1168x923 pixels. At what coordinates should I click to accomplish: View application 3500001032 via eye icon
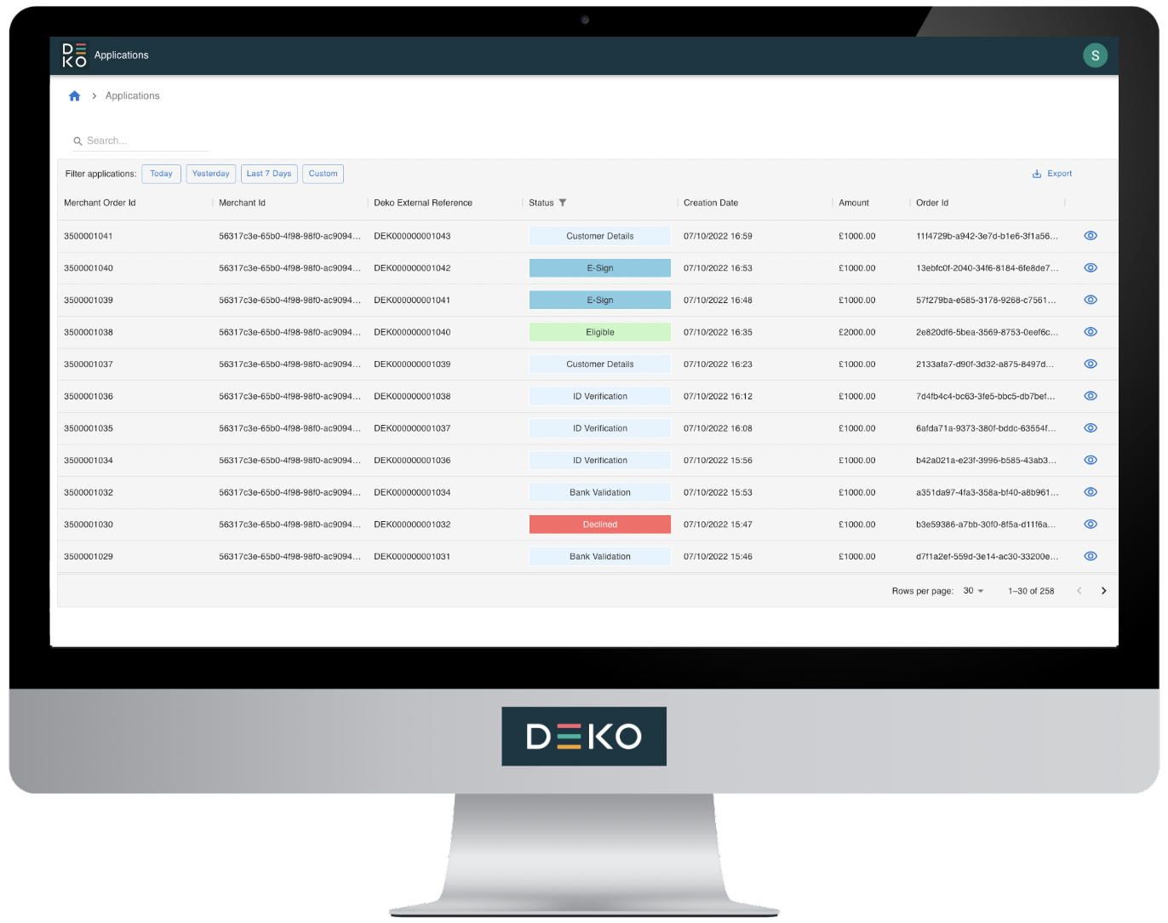1091,492
